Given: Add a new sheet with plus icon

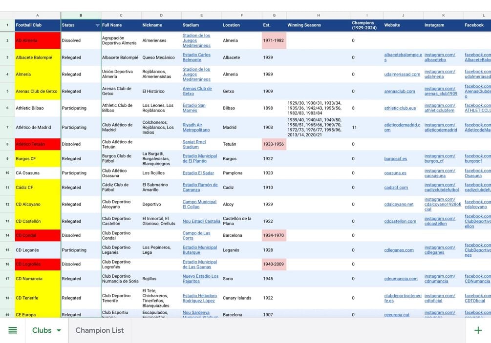Looking at the screenshot, I should click(x=478, y=330).
